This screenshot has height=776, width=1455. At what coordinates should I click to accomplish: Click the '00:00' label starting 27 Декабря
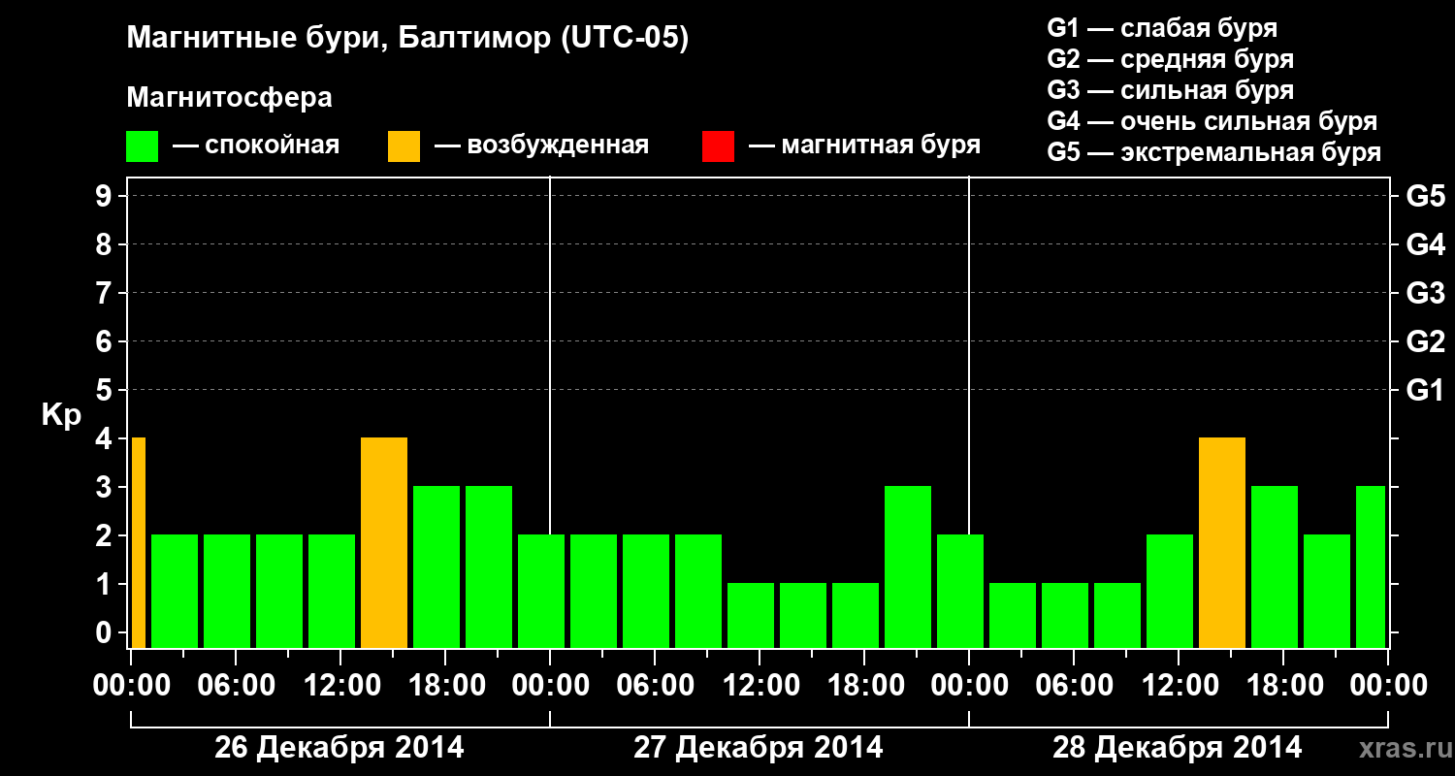point(550,685)
